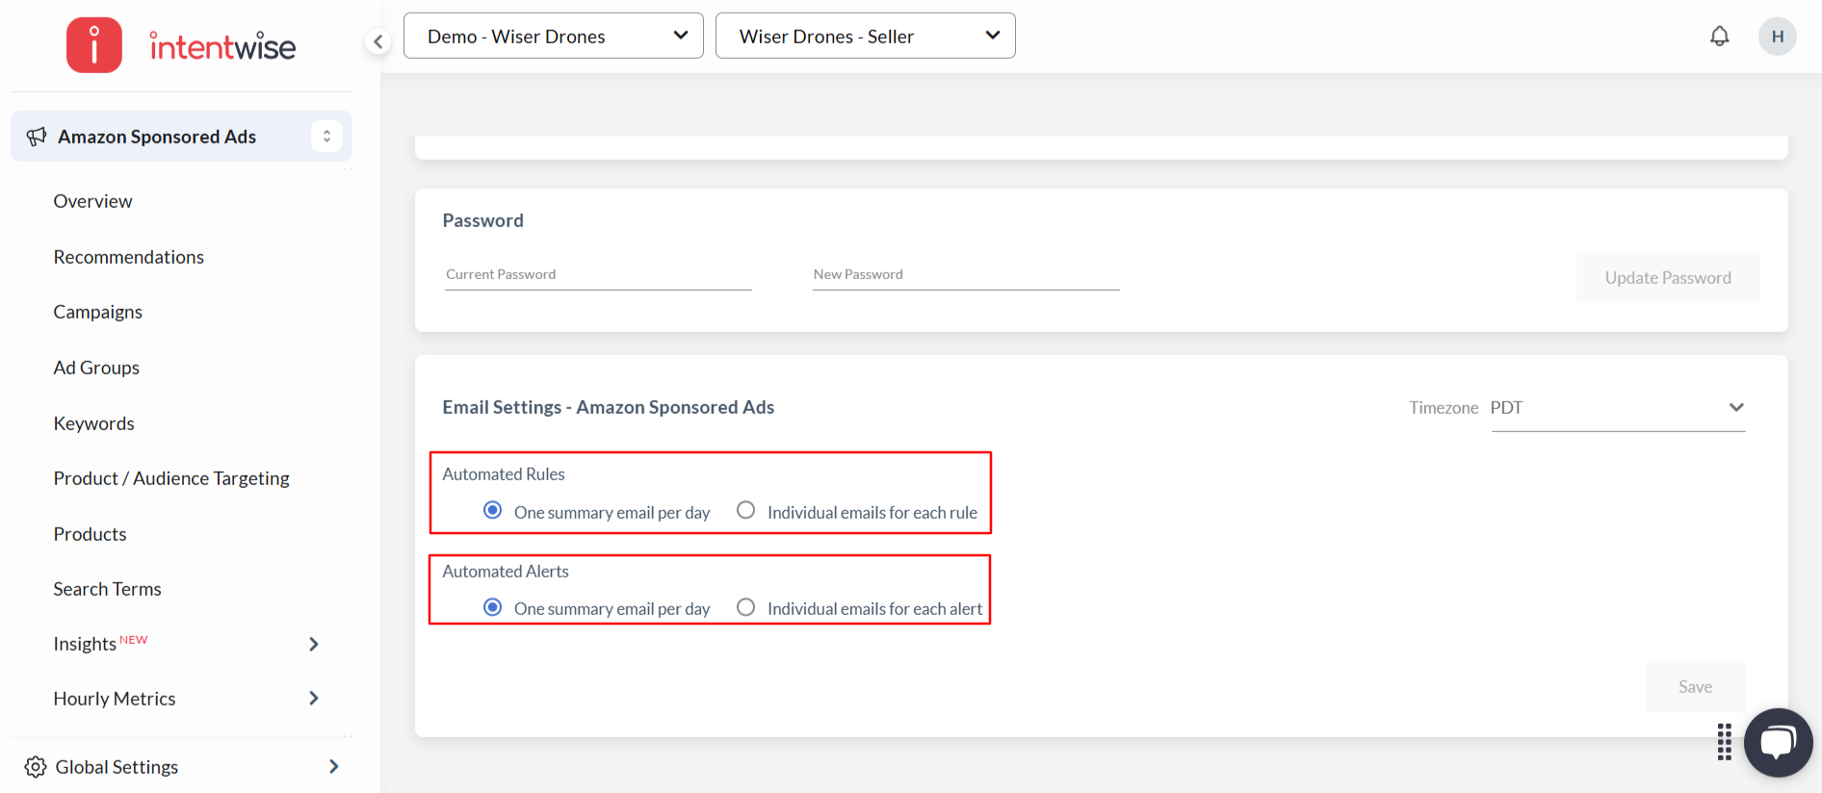This screenshot has width=1822, height=793.
Task: Expand the Insights submenu chevron
Action: pos(314,644)
